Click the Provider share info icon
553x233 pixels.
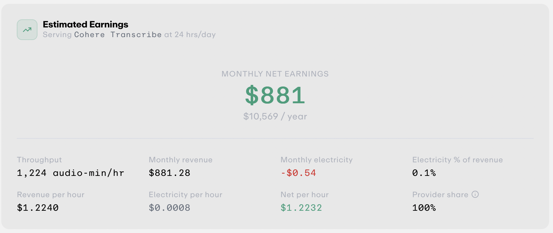475,194
